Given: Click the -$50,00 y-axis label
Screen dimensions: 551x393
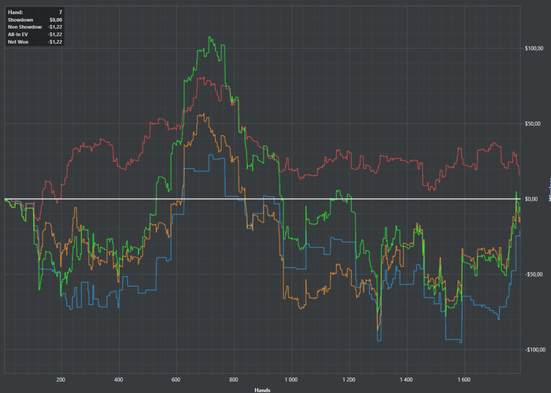Looking at the screenshot, I should (534, 274).
